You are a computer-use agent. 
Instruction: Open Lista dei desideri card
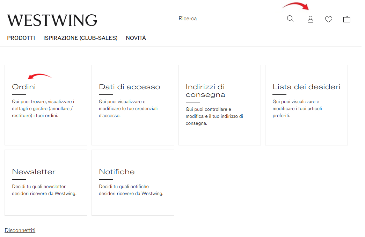(307, 105)
